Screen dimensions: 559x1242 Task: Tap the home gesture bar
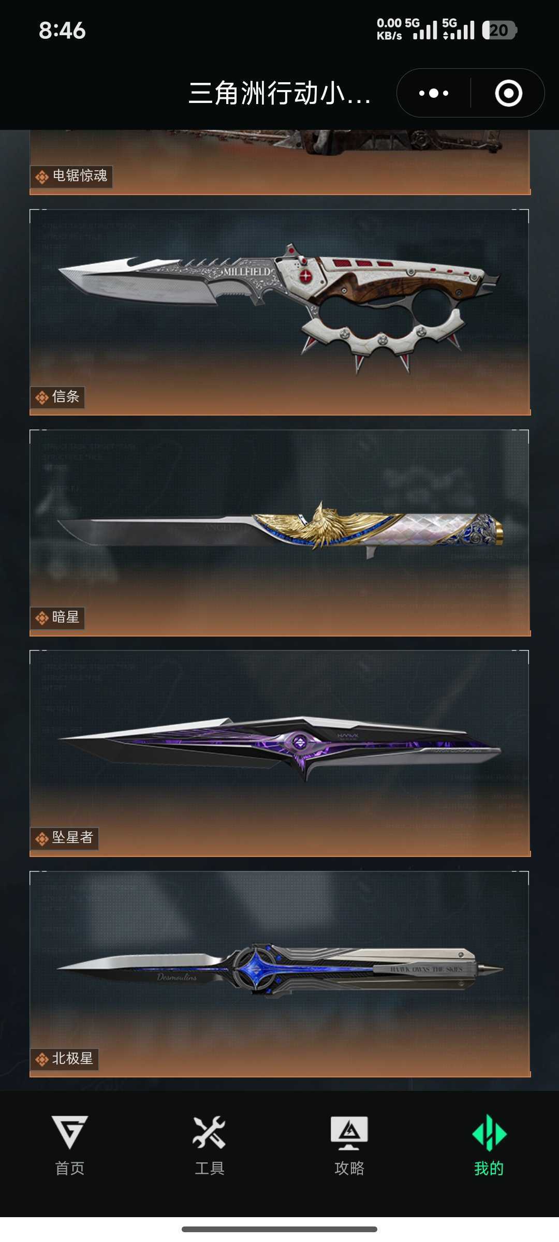279,1229
